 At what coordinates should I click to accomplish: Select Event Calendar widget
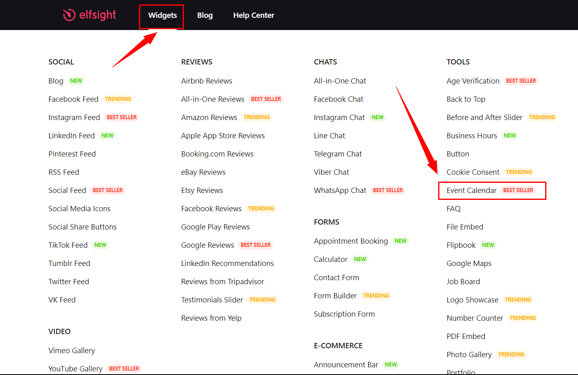pos(472,191)
